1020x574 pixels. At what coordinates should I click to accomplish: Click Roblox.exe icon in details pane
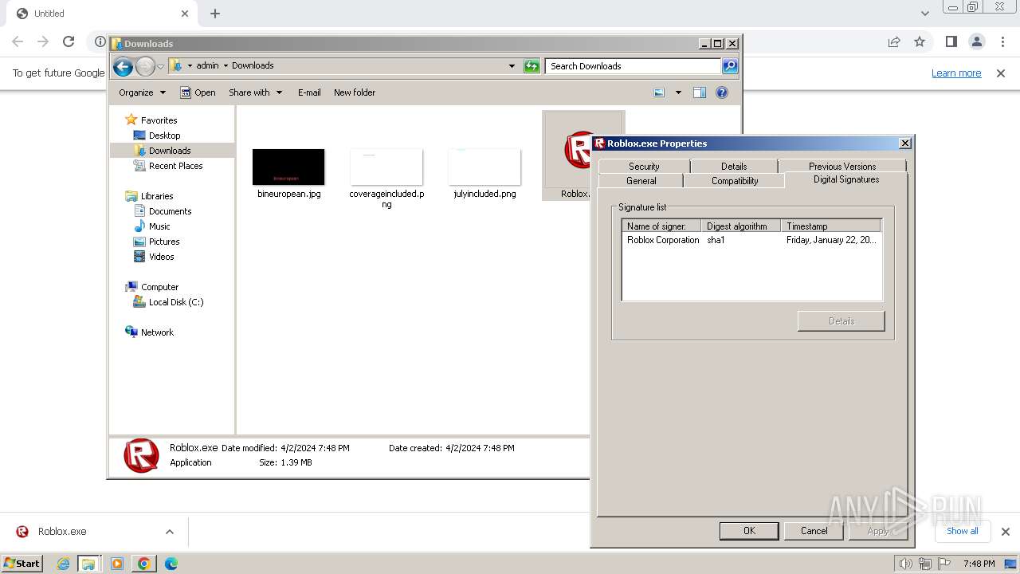141,455
